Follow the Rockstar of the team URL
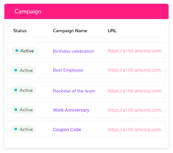This screenshot has height=153, width=173. click(136, 91)
